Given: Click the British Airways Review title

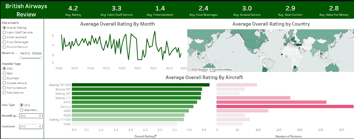Looking at the screenshot, I should 26,10.
